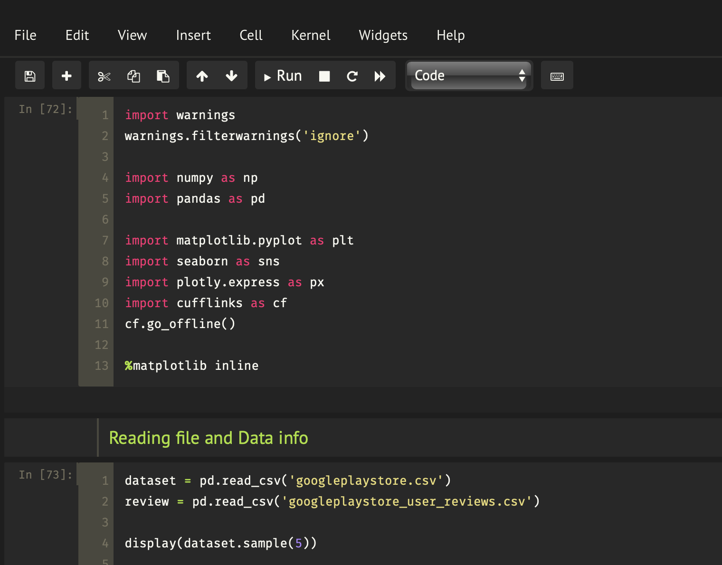Click the pd.read_csv googleplaystore.csv code line
722x565 pixels.
point(287,481)
